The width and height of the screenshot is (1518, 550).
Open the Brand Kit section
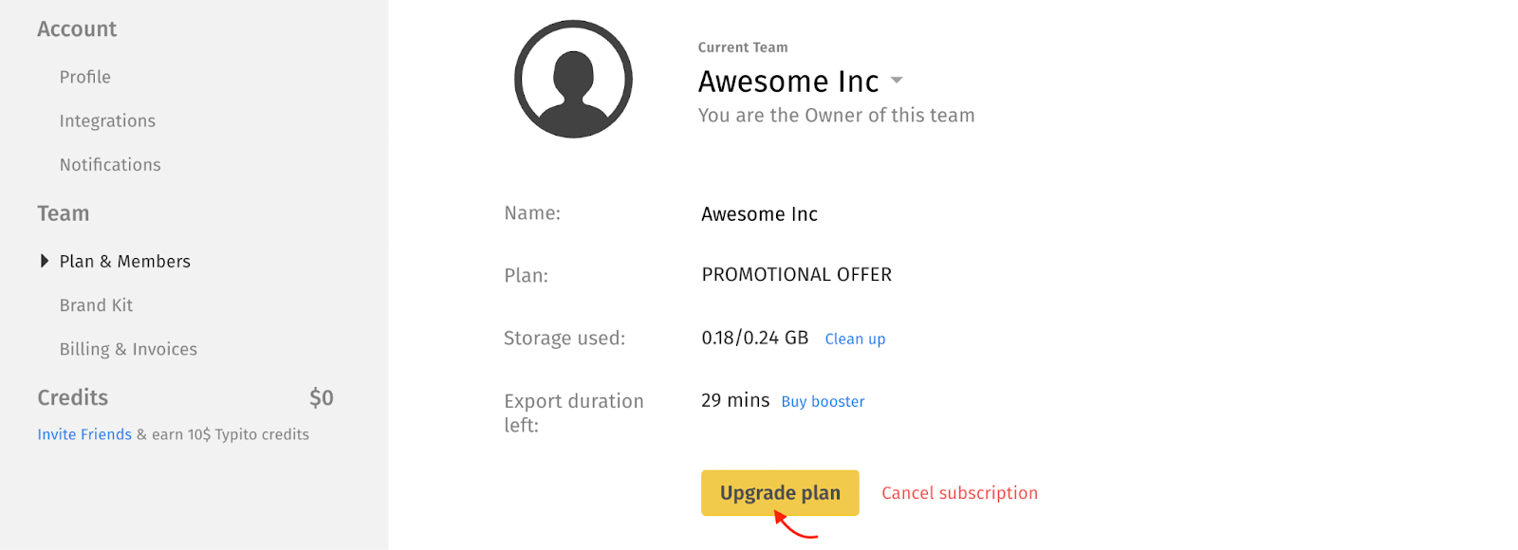96,305
